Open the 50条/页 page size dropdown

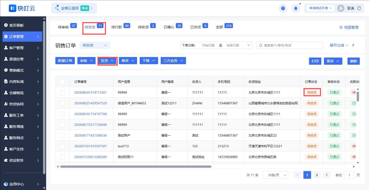(276, 175)
